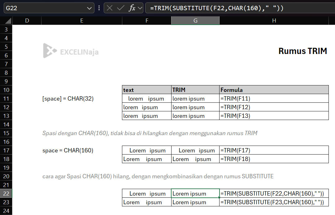The image size is (335, 215).
Task: Click cell F11 indented 'lorem ipsum'
Action: tap(147, 99)
